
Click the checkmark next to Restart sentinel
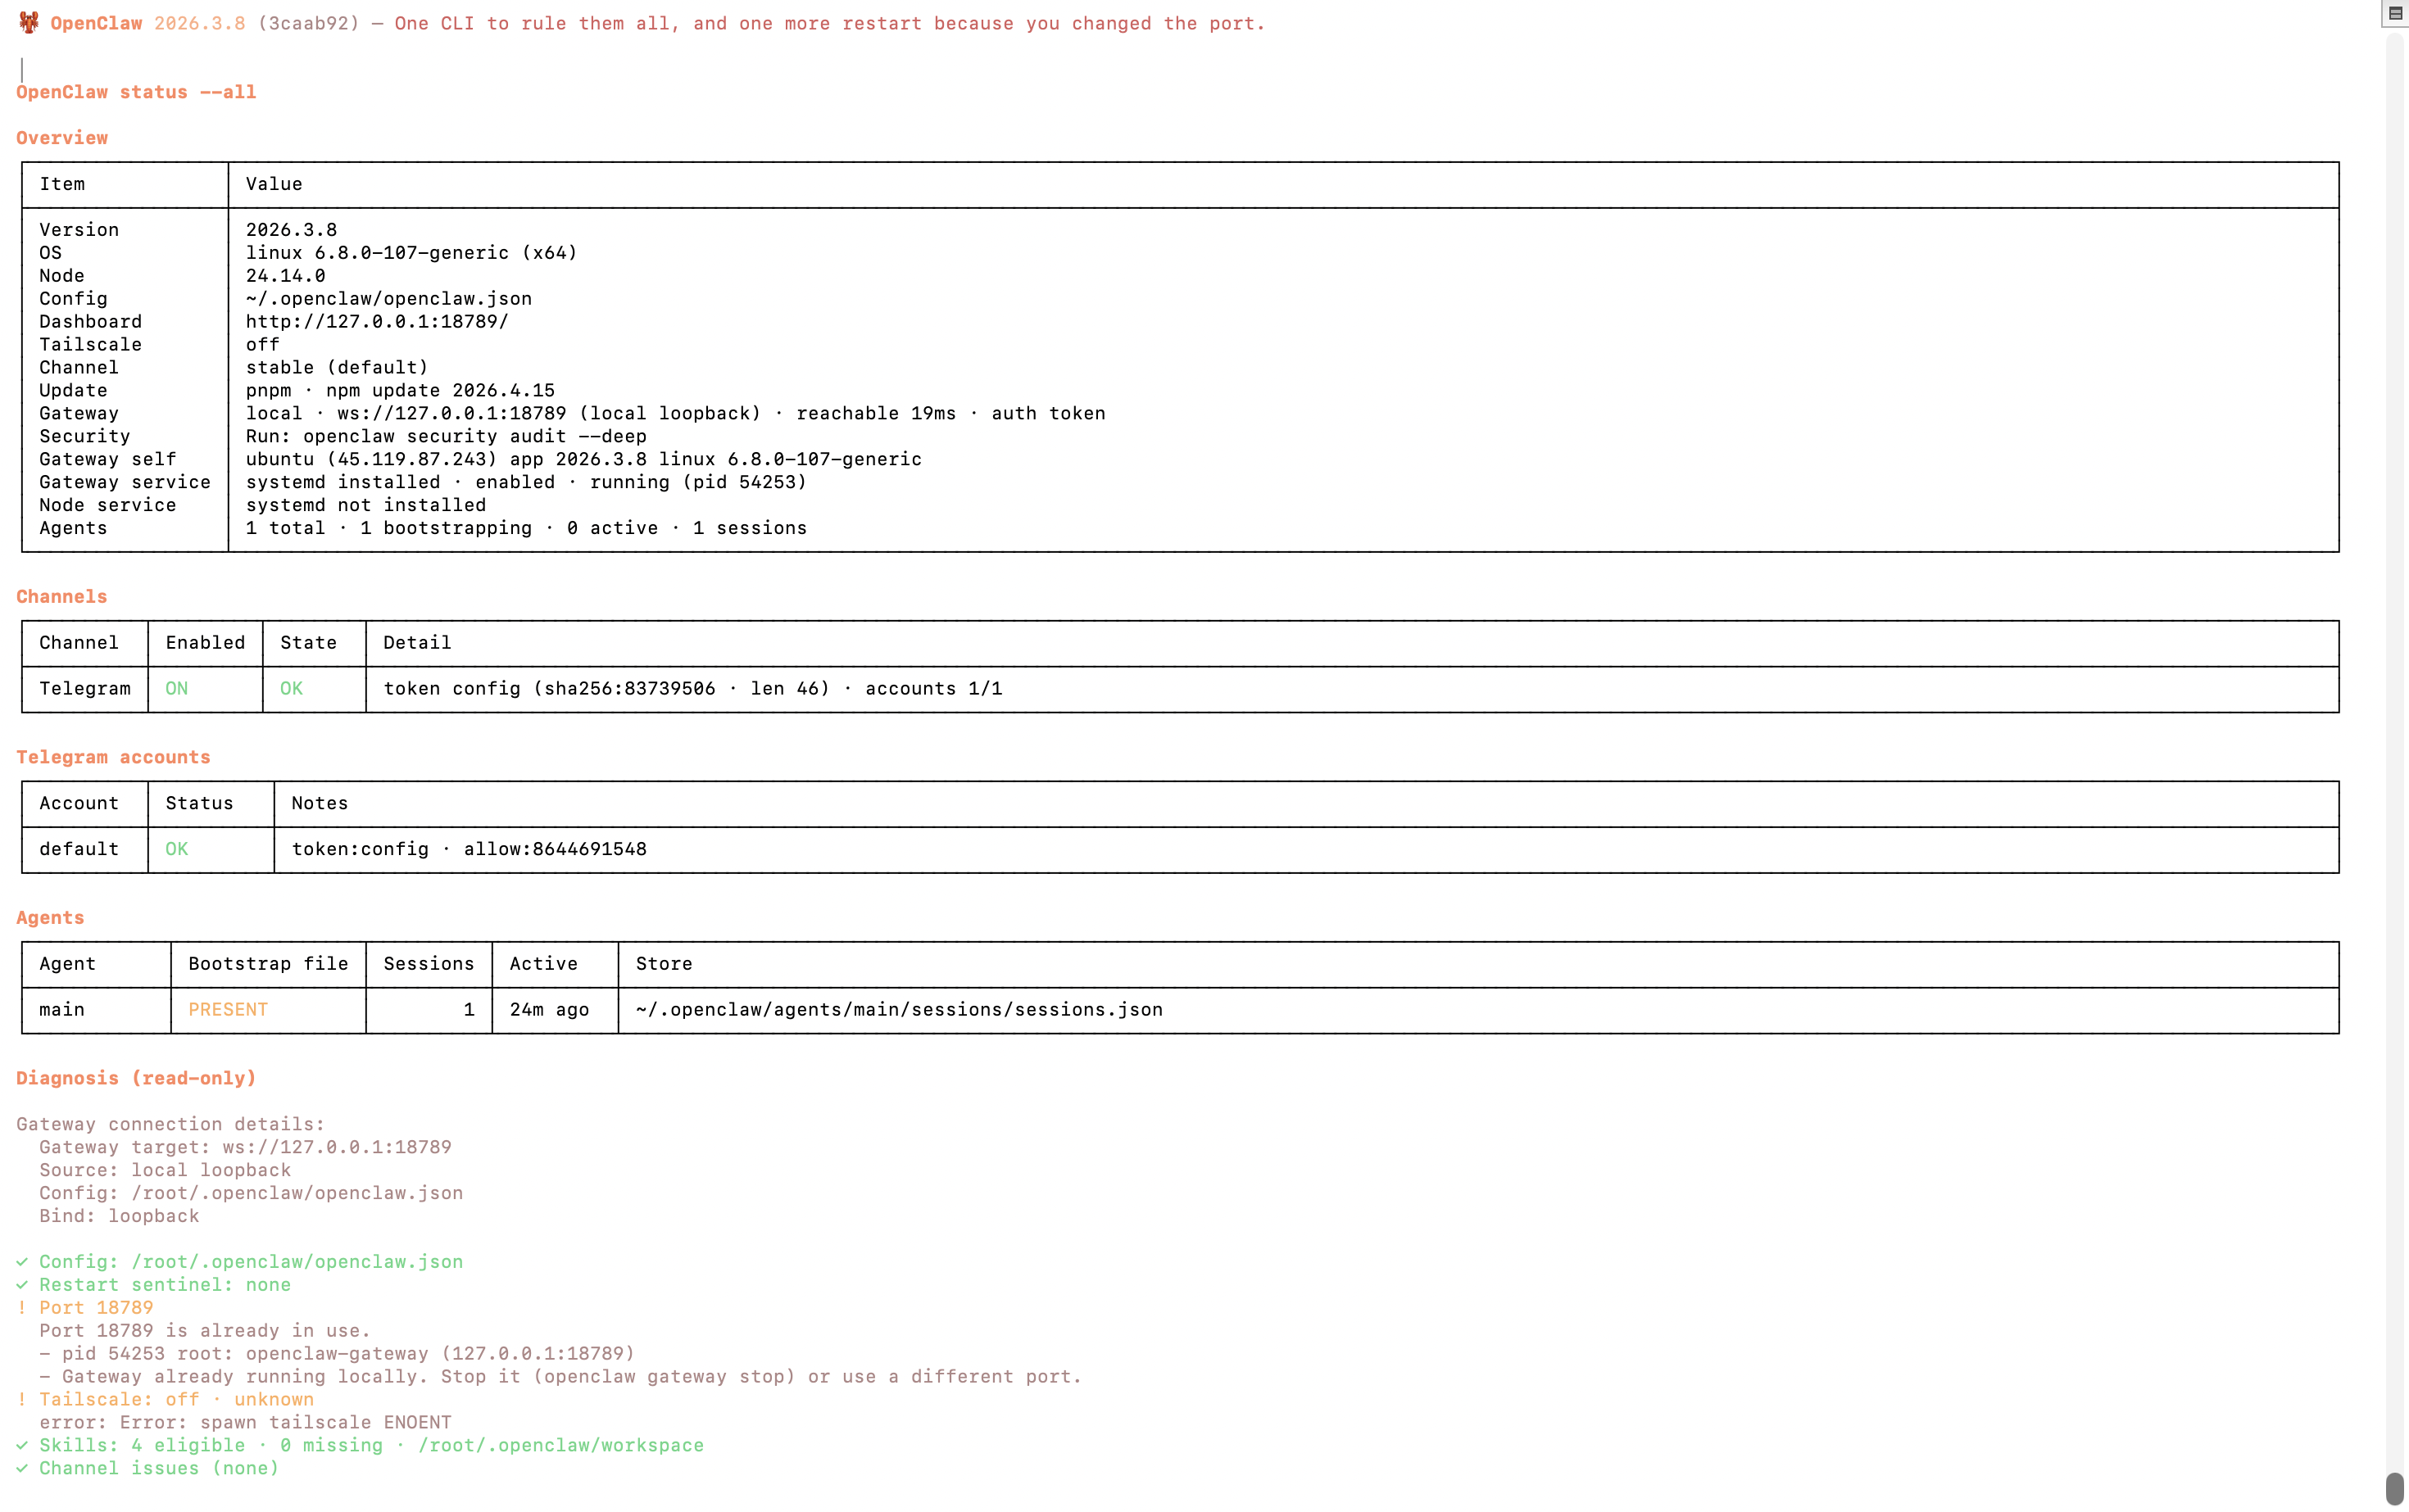click(22, 1285)
